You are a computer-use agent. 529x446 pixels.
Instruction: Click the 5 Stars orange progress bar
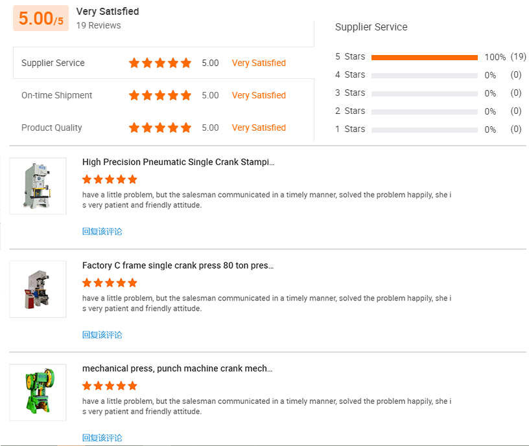pos(425,58)
